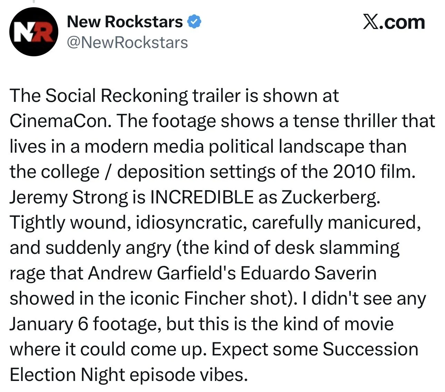445x392 pixels.
Task: Click the X.com text at top right
Action: point(394,22)
